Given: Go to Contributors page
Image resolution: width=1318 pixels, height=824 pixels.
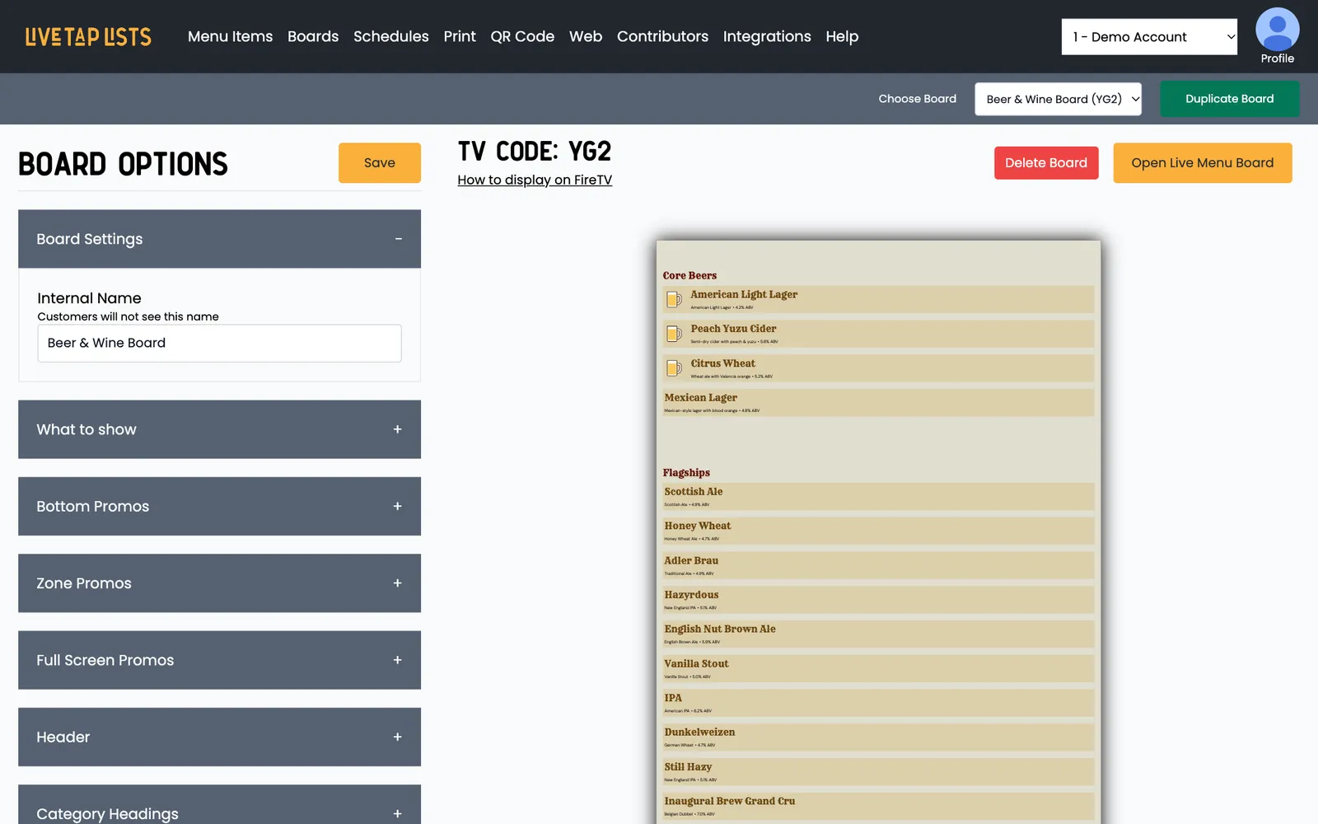Looking at the screenshot, I should coord(662,36).
